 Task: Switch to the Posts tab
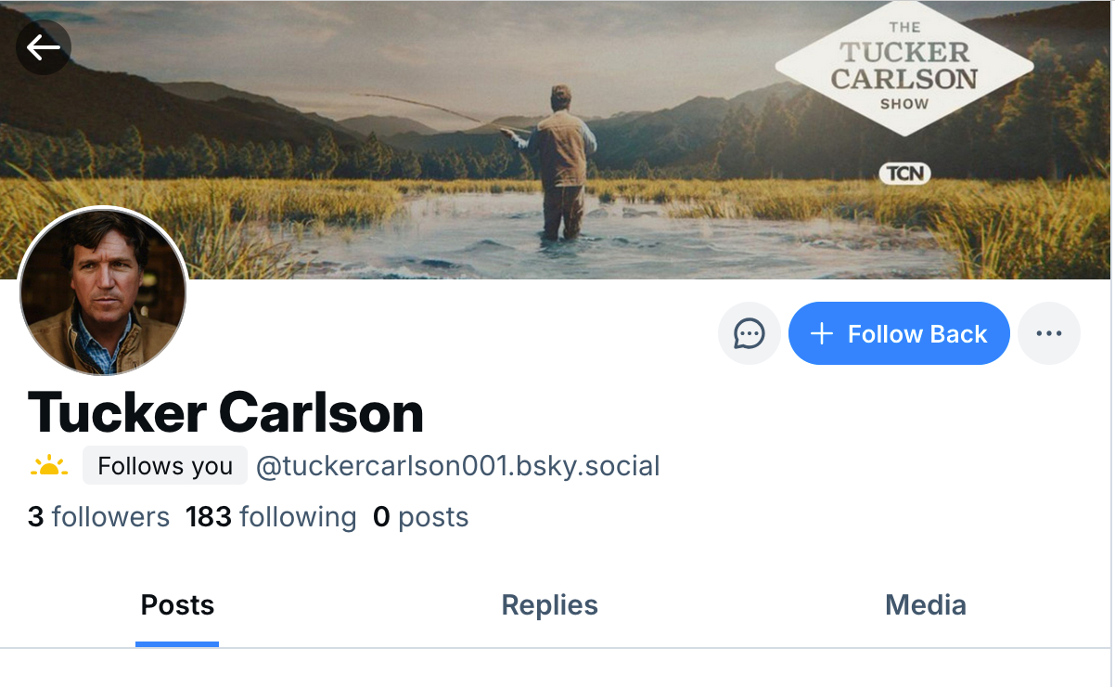click(177, 605)
